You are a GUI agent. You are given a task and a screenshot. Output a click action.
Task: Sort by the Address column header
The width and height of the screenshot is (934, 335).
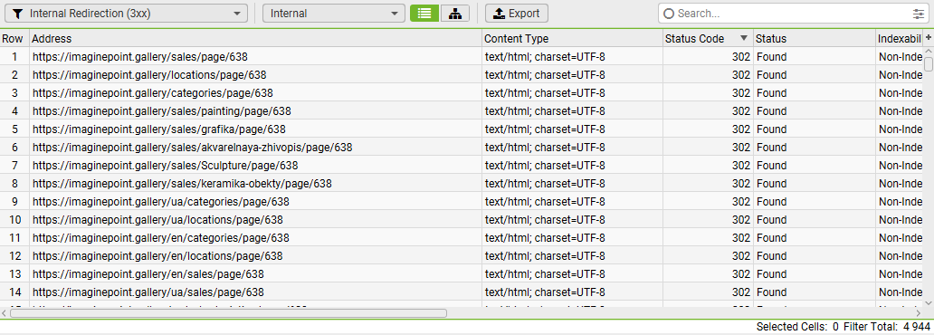255,39
